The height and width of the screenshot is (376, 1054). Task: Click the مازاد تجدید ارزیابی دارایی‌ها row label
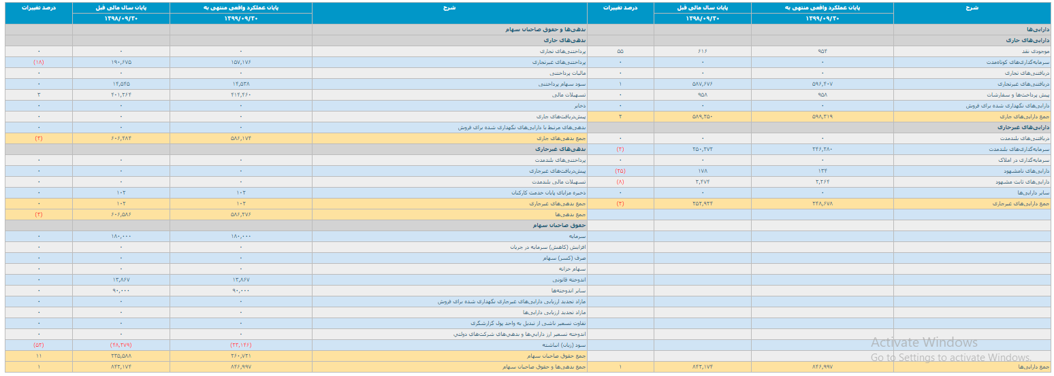click(554, 312)
